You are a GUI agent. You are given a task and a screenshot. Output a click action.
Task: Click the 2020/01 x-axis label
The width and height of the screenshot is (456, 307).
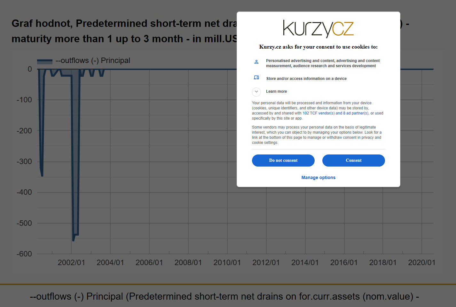421,263
